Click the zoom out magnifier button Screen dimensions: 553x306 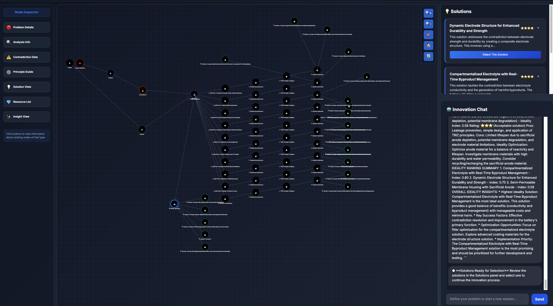click(428, 24)
